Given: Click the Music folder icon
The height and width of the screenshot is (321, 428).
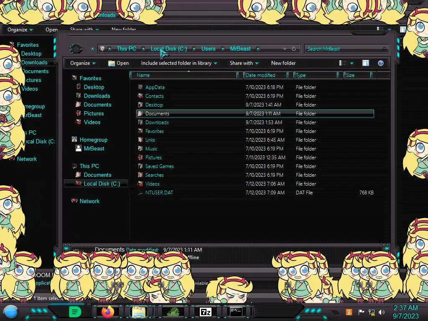Looking at the screenshot, I should [140, 148].
